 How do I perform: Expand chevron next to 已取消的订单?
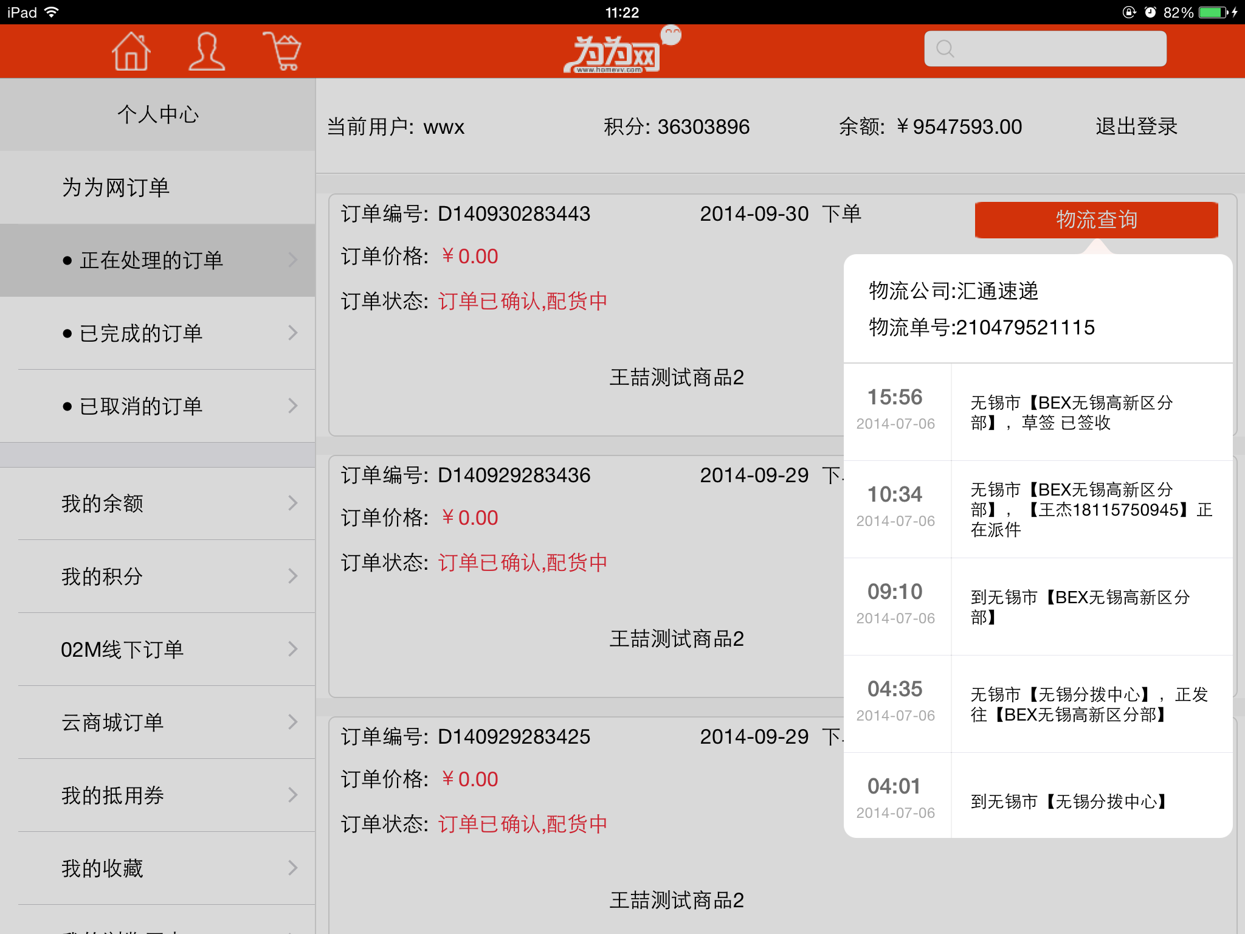coord(293,406)
